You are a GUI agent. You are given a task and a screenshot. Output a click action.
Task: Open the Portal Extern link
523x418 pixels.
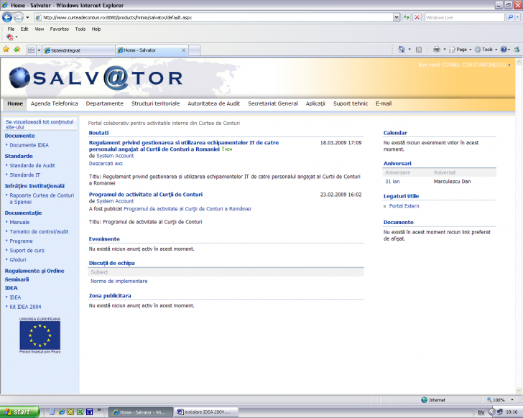(404, 206)
